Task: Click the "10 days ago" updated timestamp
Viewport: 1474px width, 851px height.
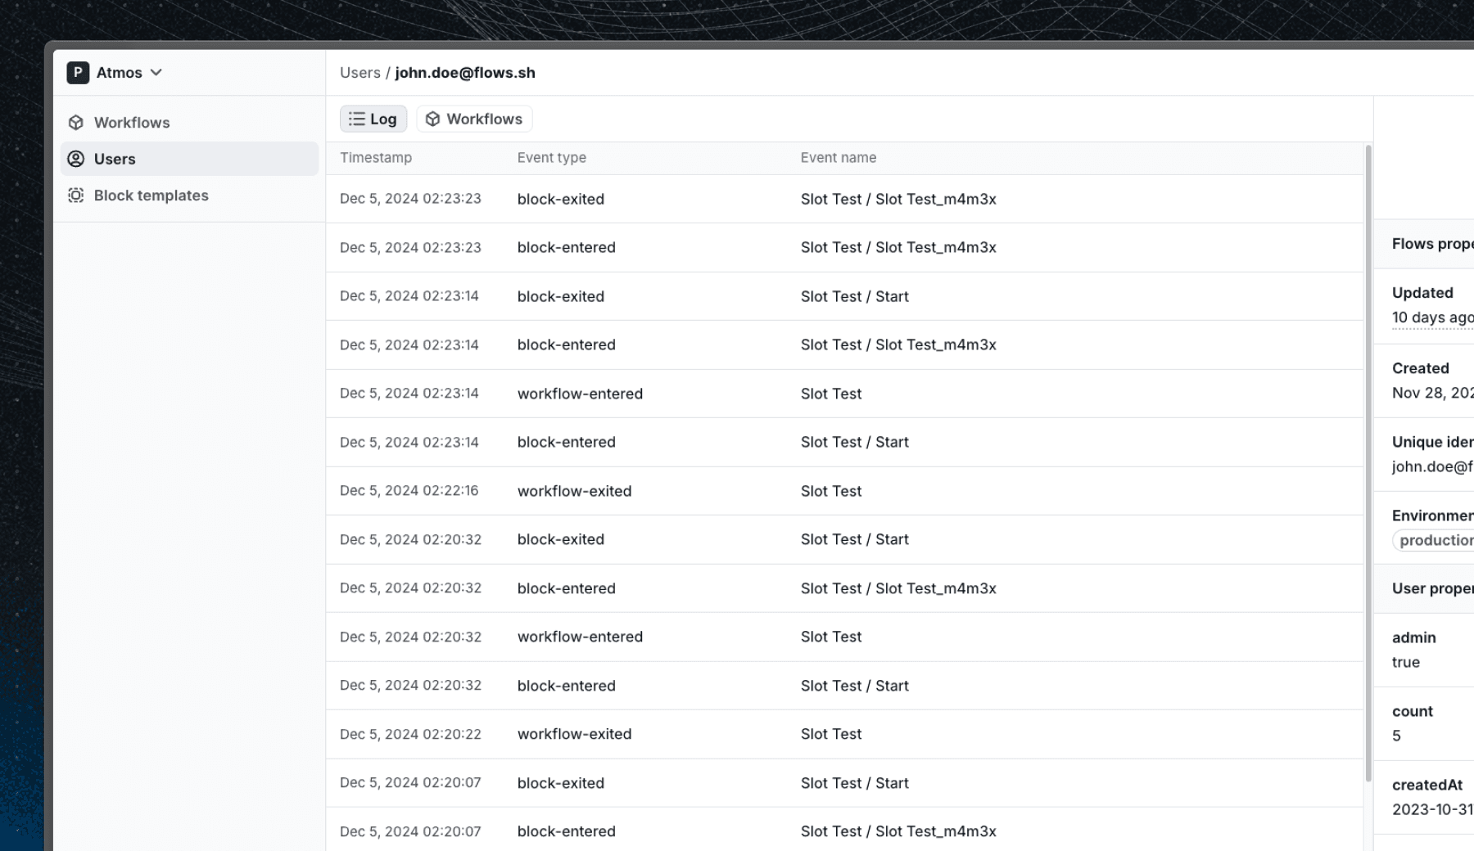Action: [1431, 317]
